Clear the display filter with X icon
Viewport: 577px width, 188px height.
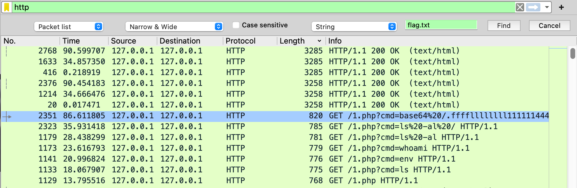coord(520,7)
